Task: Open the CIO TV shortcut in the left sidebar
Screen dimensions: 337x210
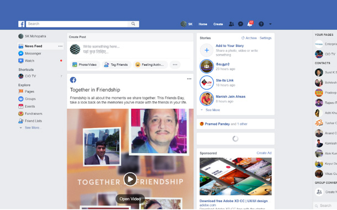Action: (x=27, y=76)
